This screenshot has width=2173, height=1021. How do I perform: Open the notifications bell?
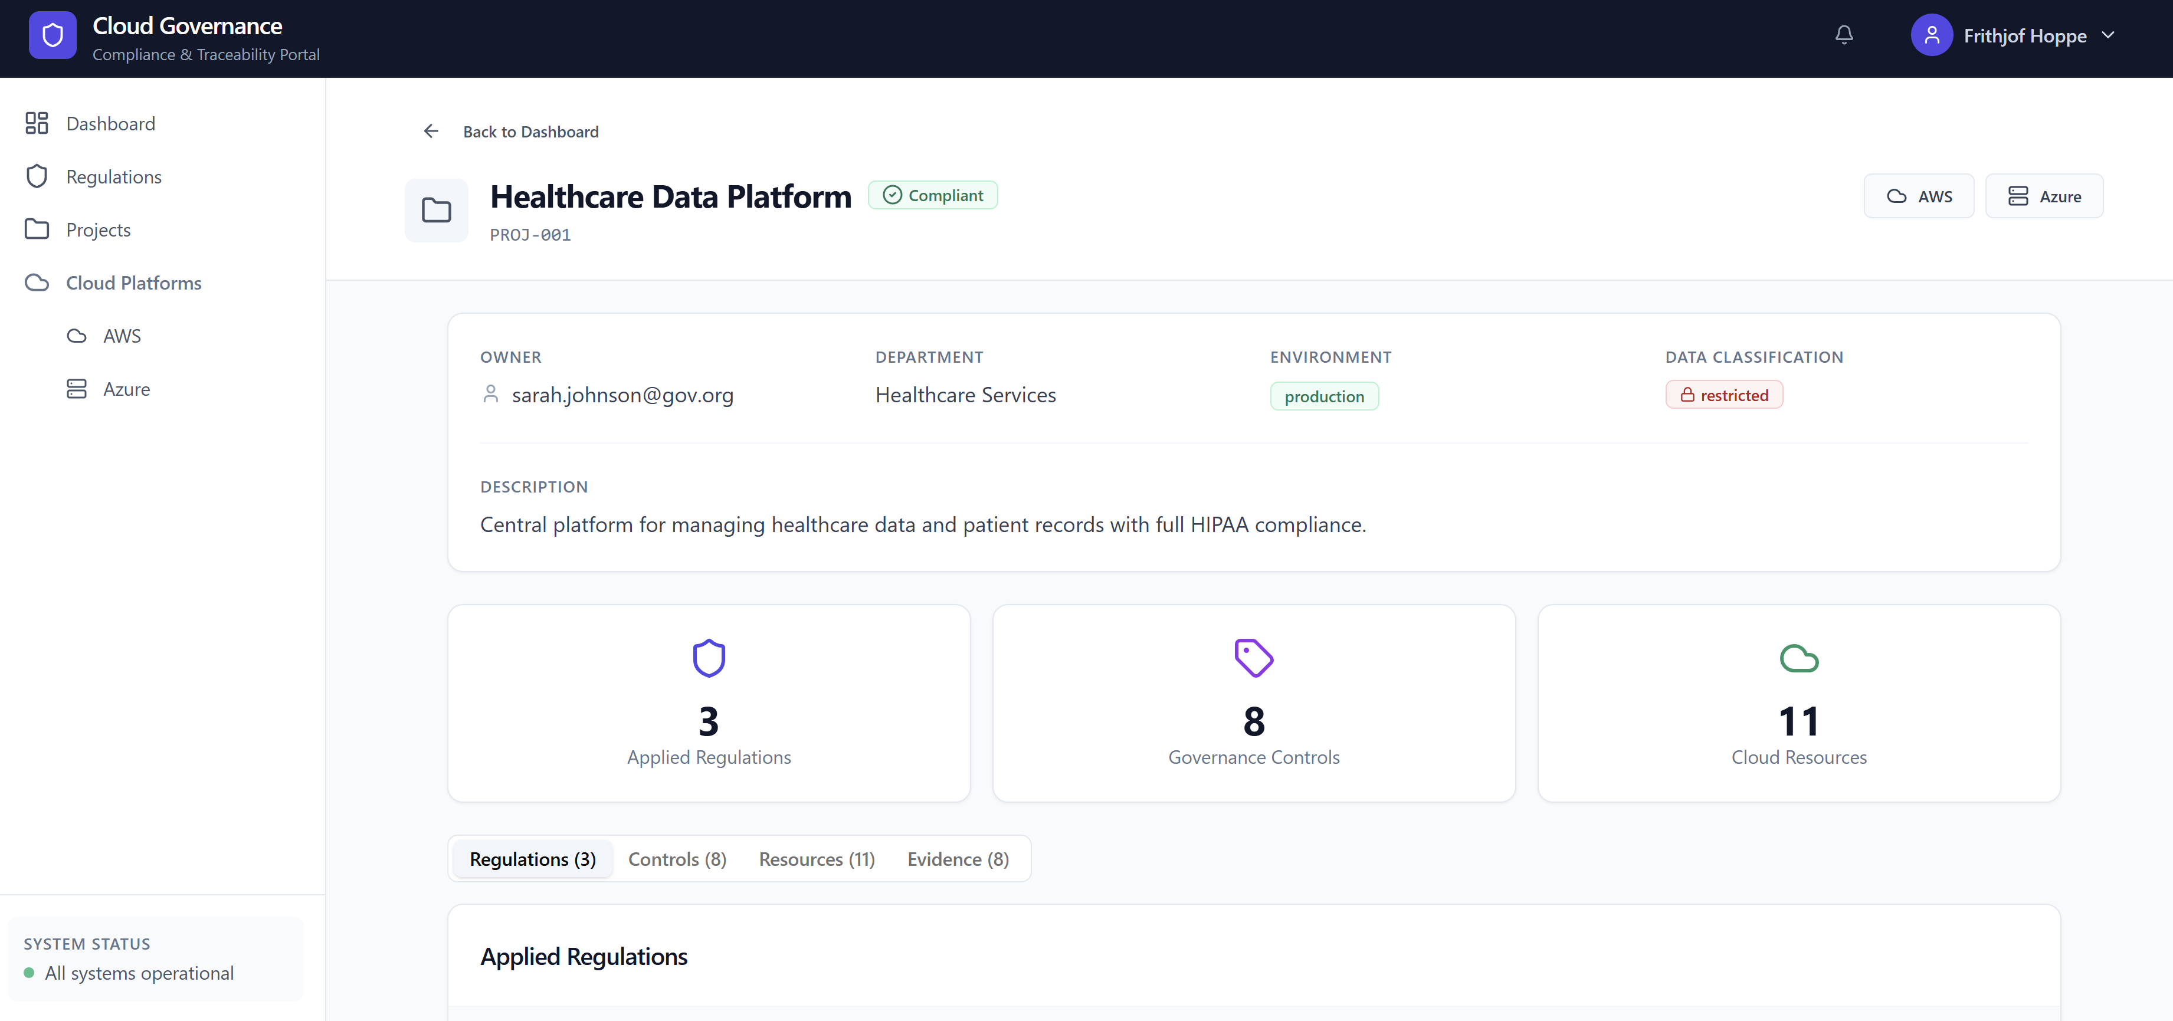[1844, 35]
